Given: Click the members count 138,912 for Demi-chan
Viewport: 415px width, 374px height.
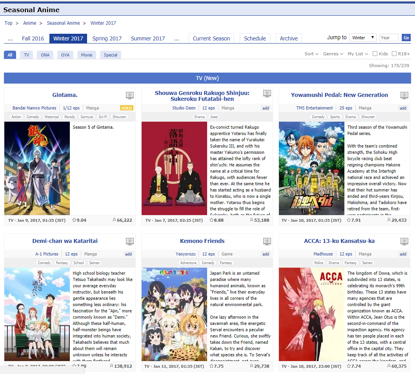Looking at the screenshot, I should click(121, 366).
